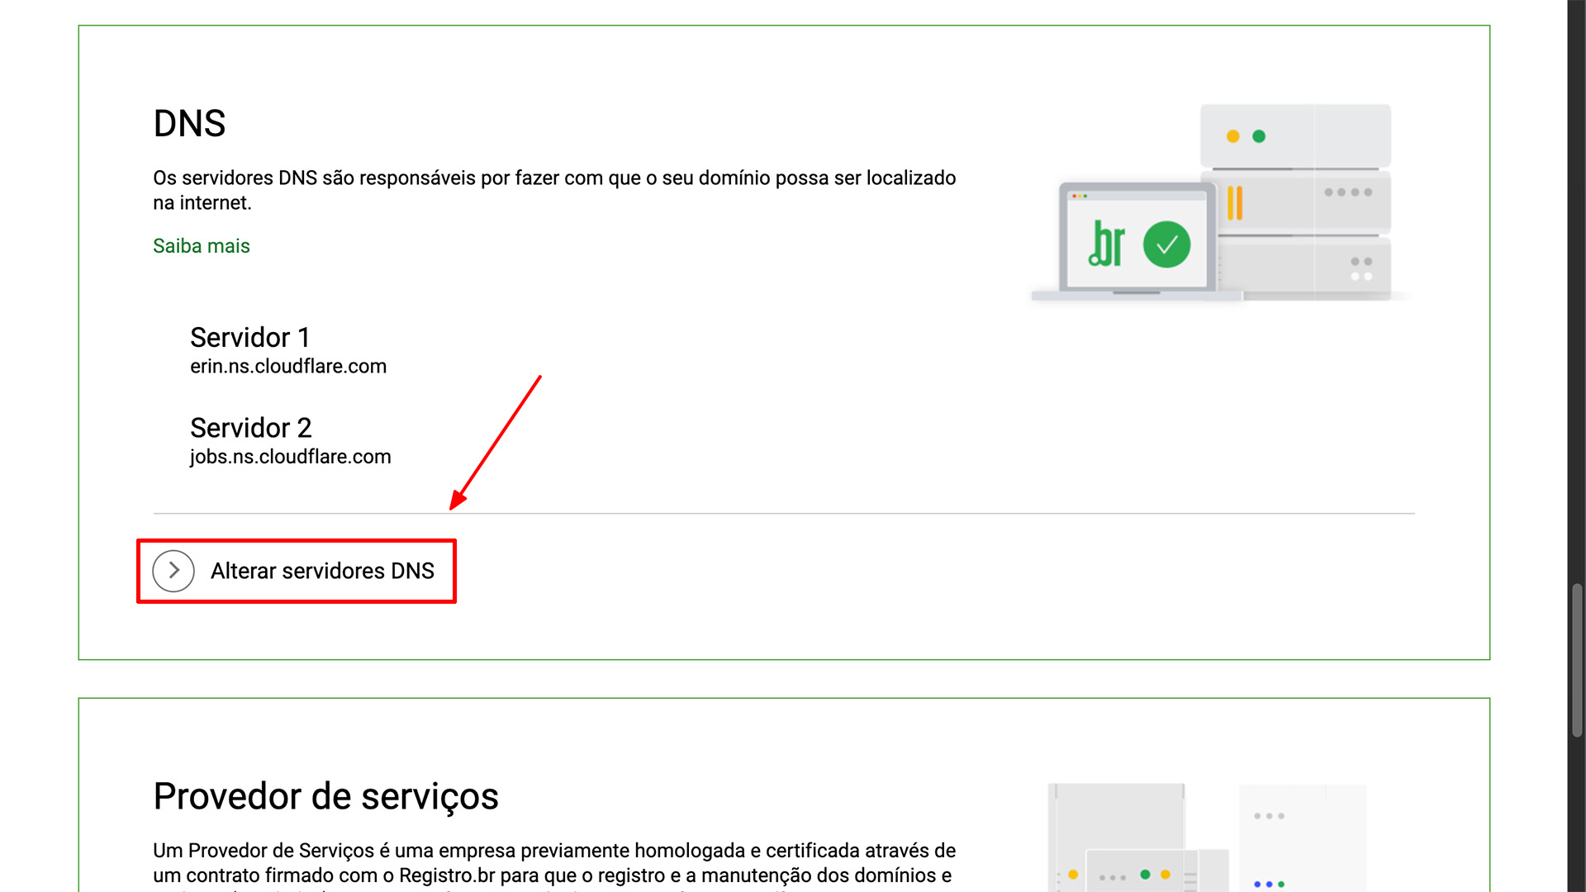
Task: Open the Alterar servidores DNS link
Action: (x=322, y=571)
